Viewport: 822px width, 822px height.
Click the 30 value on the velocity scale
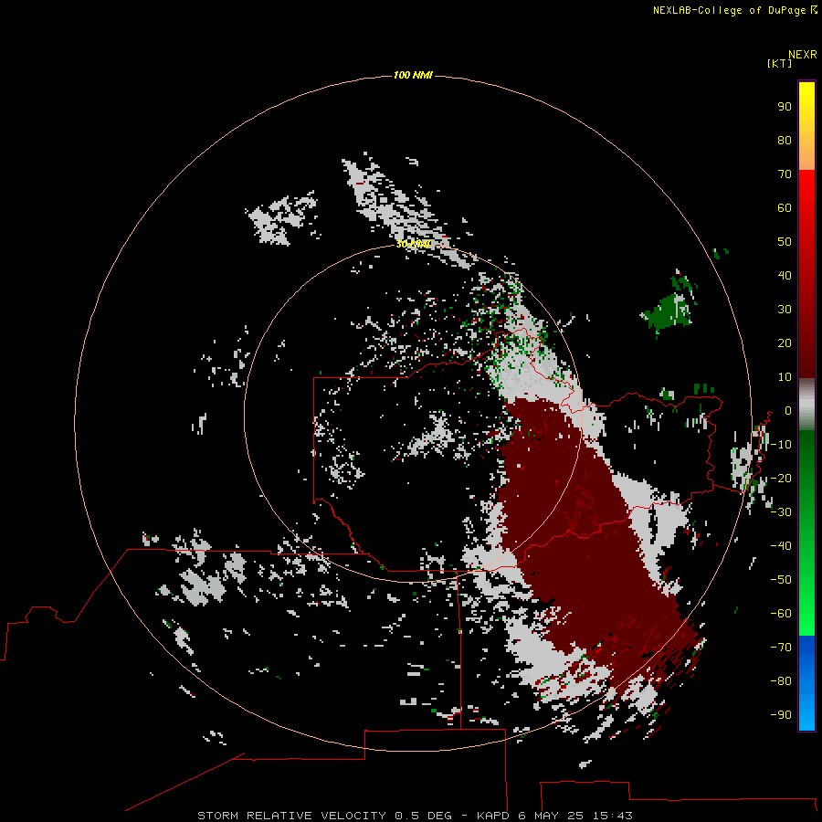(x=785, y=310)
